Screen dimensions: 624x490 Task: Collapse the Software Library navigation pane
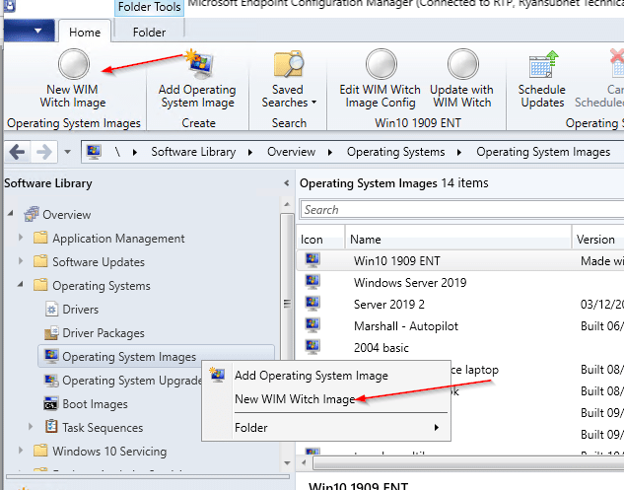286,183
